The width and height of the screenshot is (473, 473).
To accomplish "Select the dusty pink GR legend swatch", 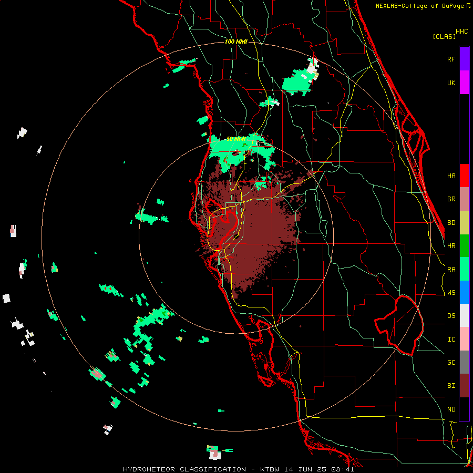I will point(464,199).
